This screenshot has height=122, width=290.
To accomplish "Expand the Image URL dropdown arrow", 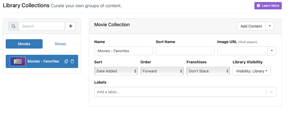I will pyautogui.click(x=272, y=51).
